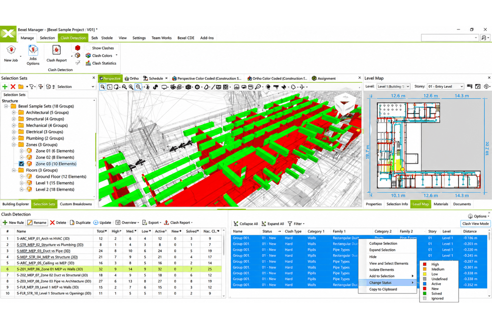Click the green plus add selection set icon
The height and width of the screenshot is (328, 492).
[x=5, y=87]
